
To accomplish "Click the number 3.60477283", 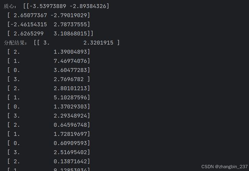I will 70,70.
